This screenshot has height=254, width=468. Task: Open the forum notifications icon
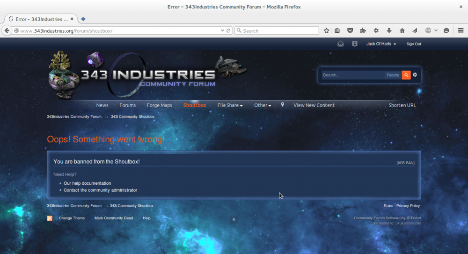(x=355, y=44)
